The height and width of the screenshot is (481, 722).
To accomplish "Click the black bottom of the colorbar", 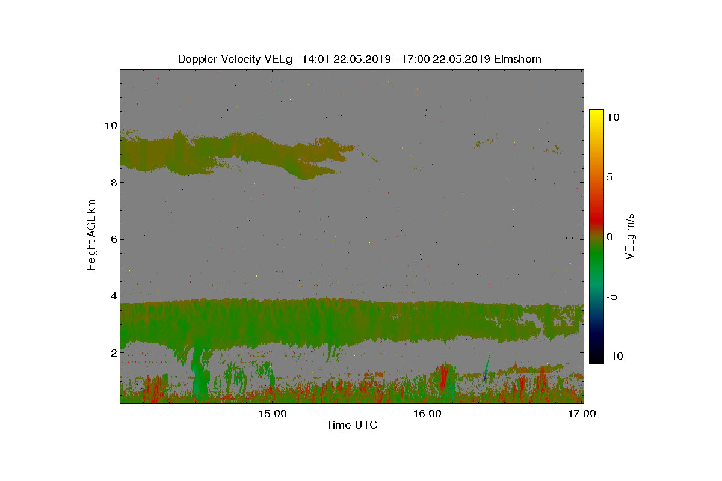I will coord(596,357).
